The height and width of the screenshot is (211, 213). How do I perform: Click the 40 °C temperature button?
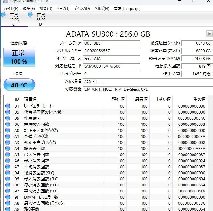pos(19,85)
